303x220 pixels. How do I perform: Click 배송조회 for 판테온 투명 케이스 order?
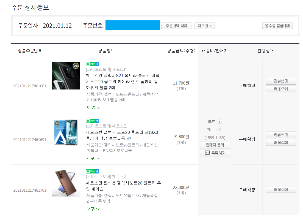coord(281,190)
